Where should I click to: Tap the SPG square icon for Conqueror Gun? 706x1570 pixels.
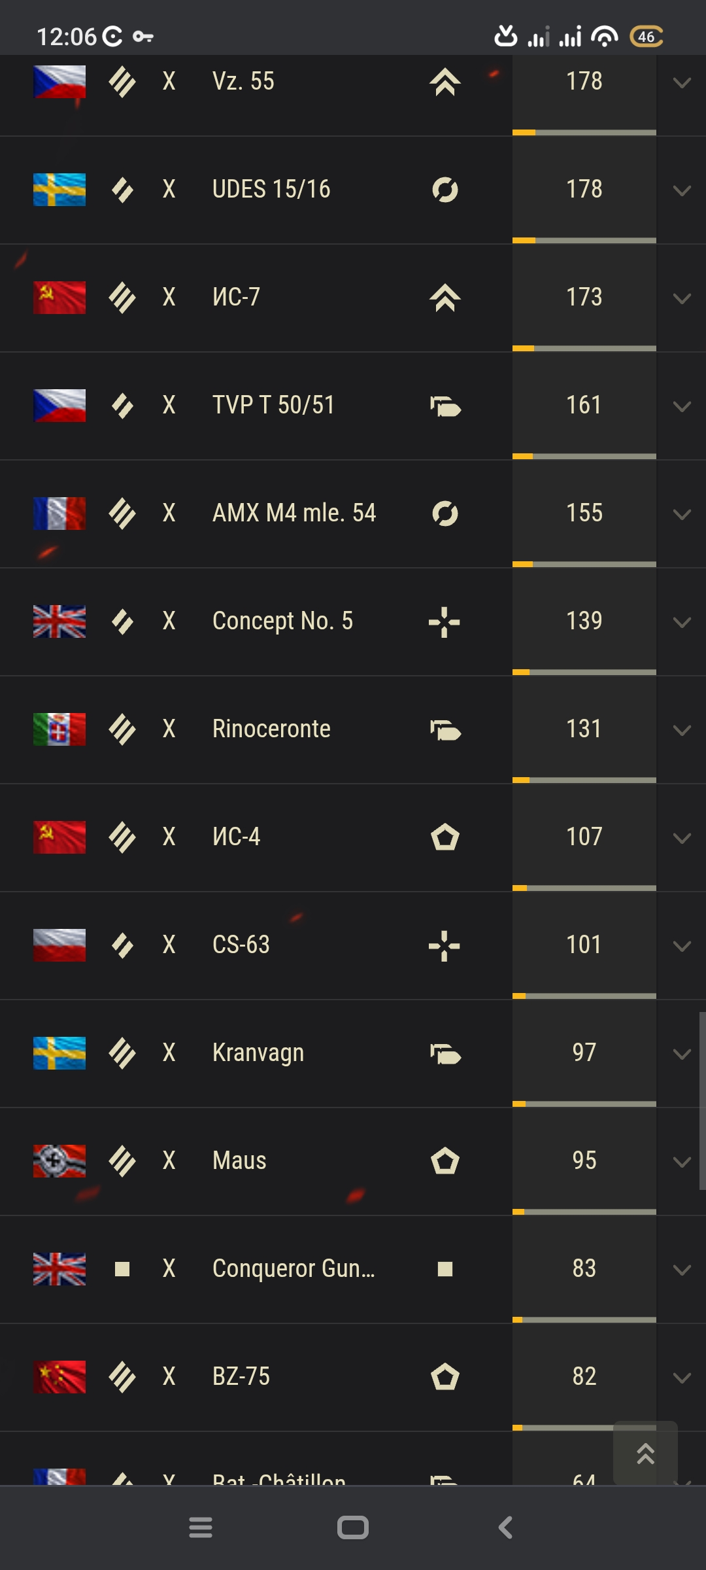point(445,1269)
